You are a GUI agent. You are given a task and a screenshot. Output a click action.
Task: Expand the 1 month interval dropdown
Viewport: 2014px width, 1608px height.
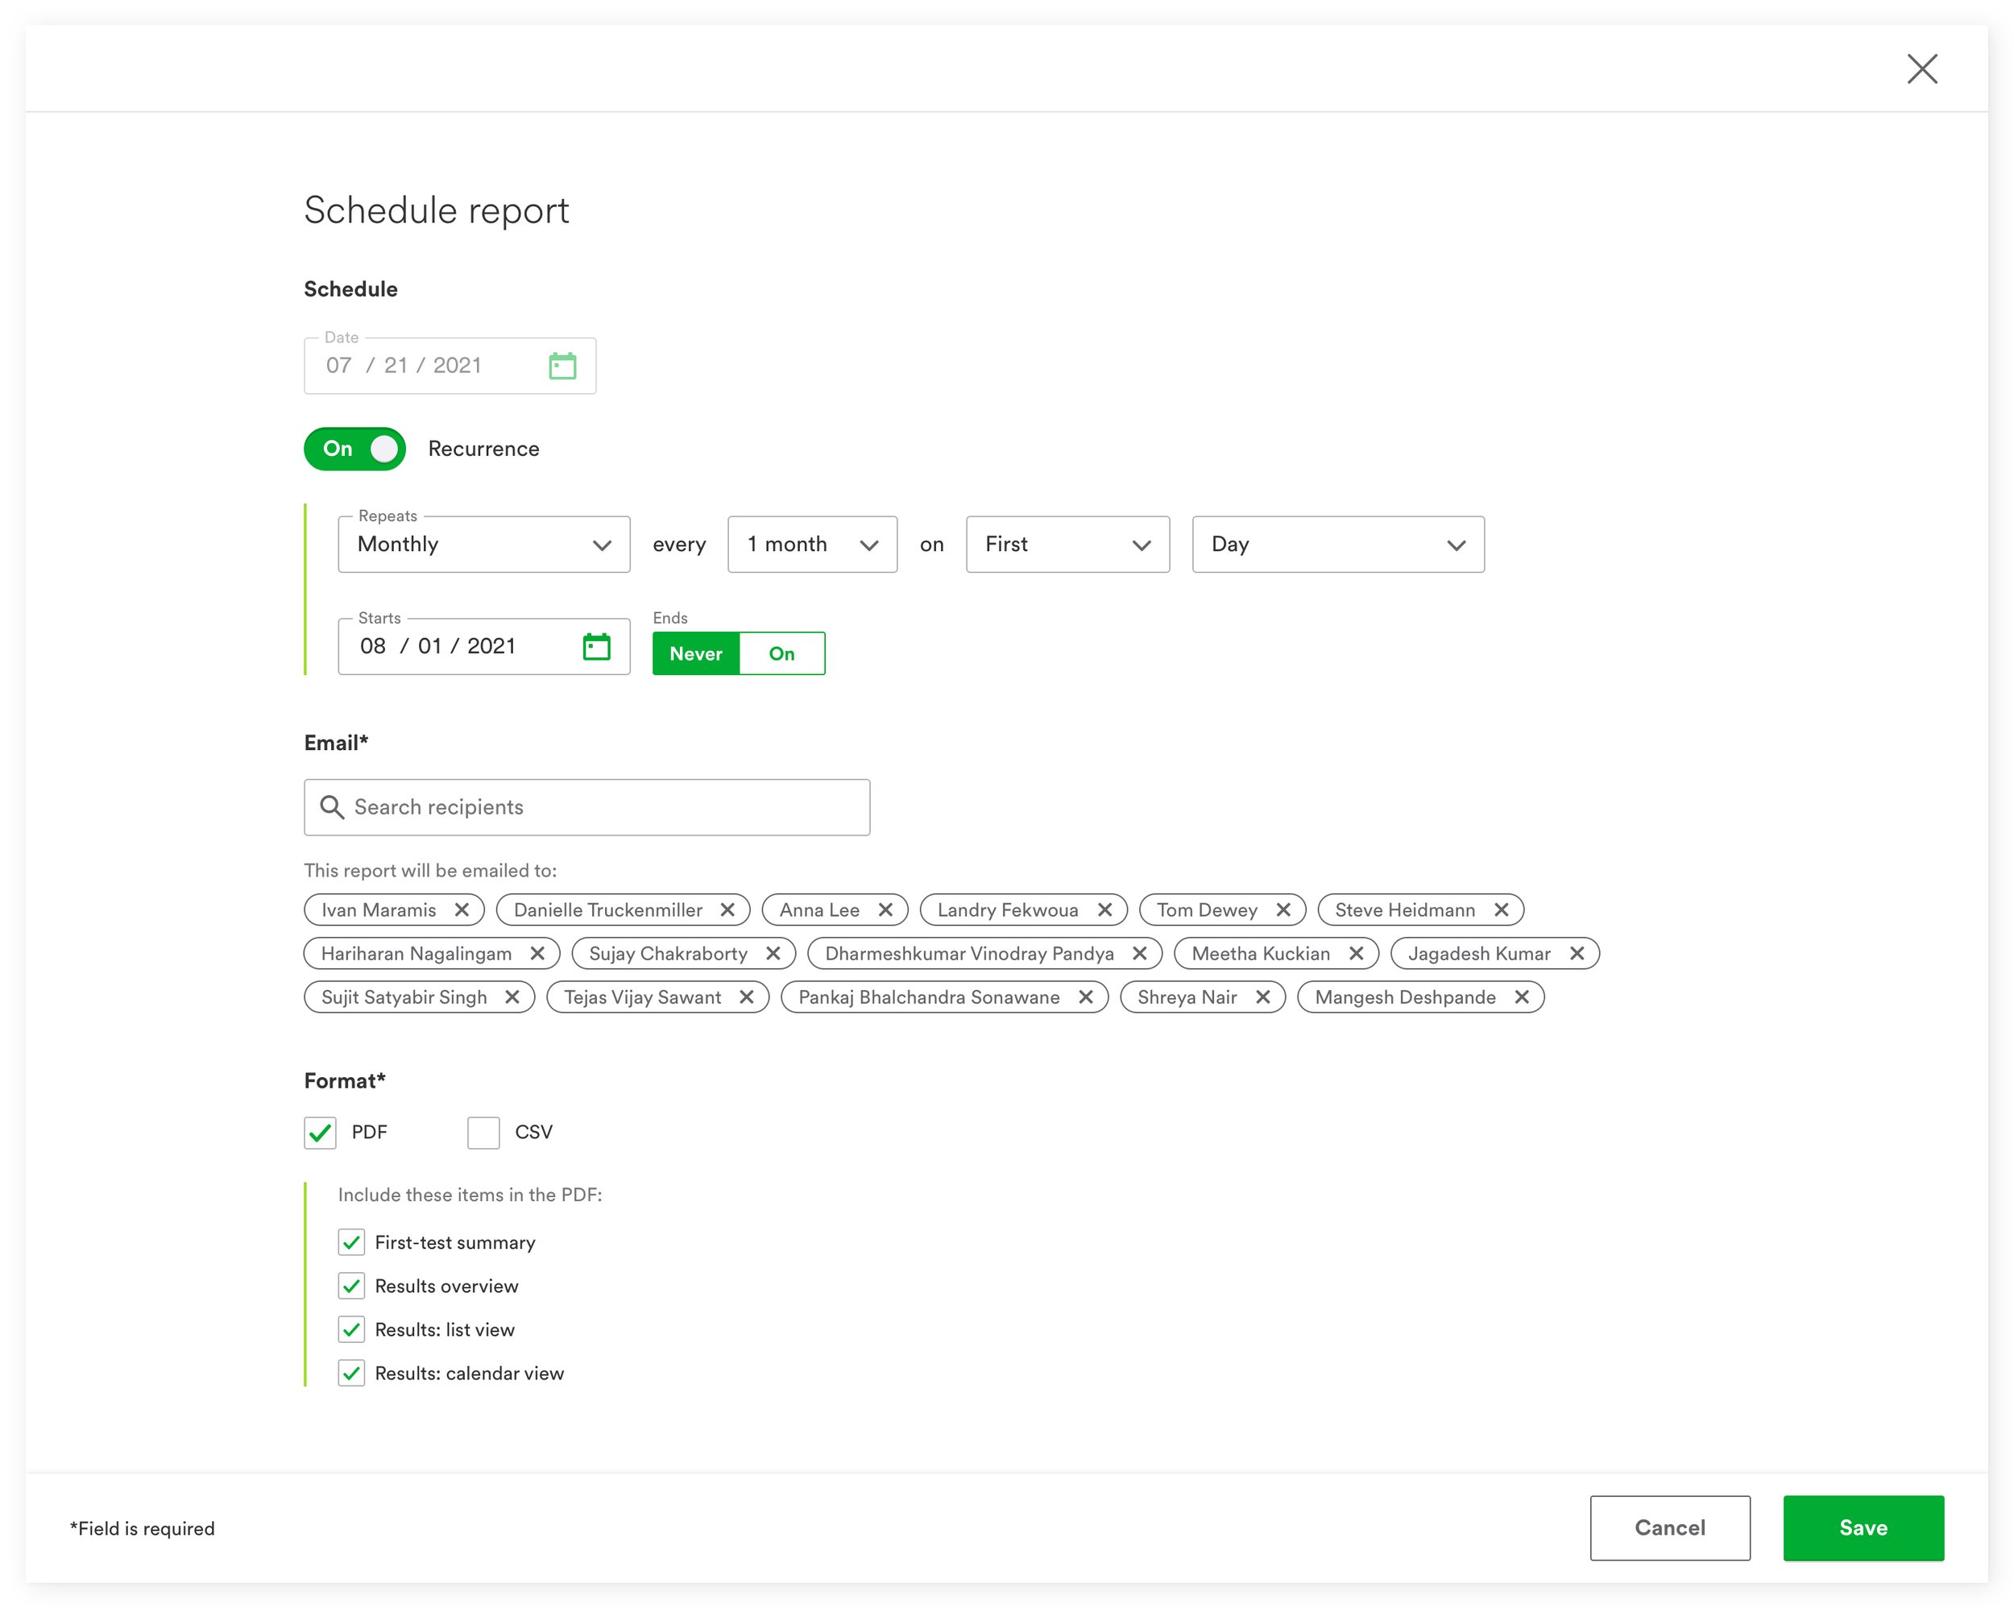pos(810,545)
